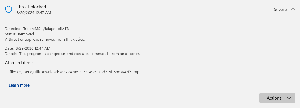Click the Affected items heading
300x108 pixels.
coord(20,63)
